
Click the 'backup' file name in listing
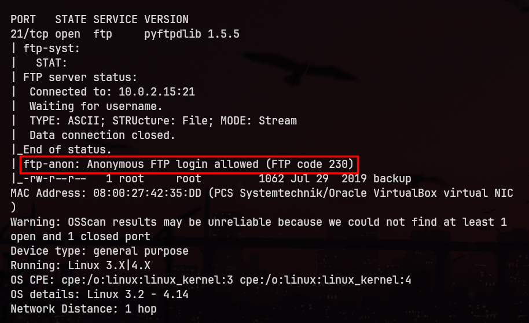[x=392, y=179]
